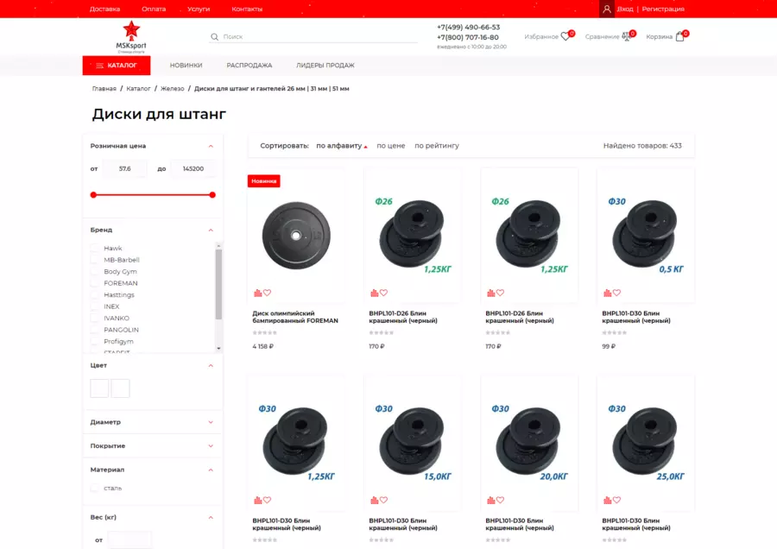Viewport: 777px width, 549px height.
Task: Collapse the Вес (кг) filter section
Action: click(x=211, y=517)
